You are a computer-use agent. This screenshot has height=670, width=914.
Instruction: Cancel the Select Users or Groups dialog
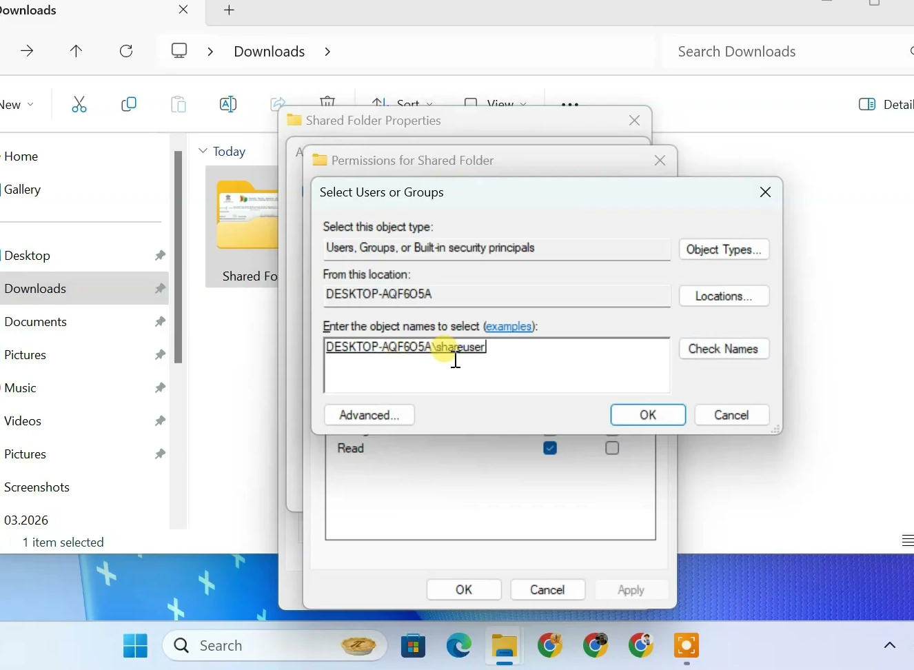pos(733,415)
